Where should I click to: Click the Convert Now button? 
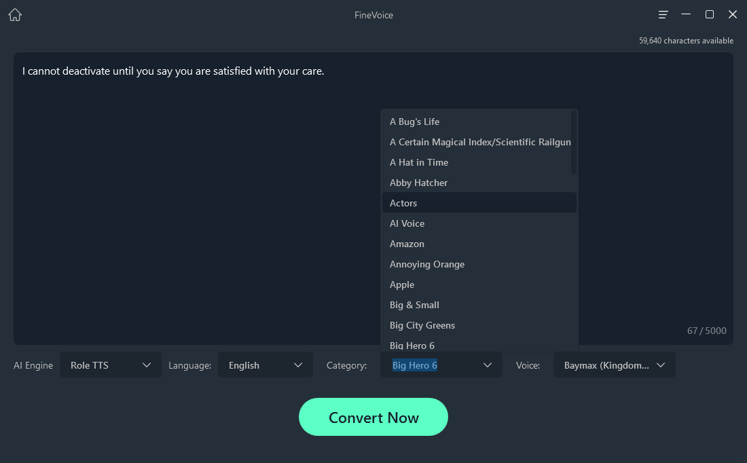373,417
